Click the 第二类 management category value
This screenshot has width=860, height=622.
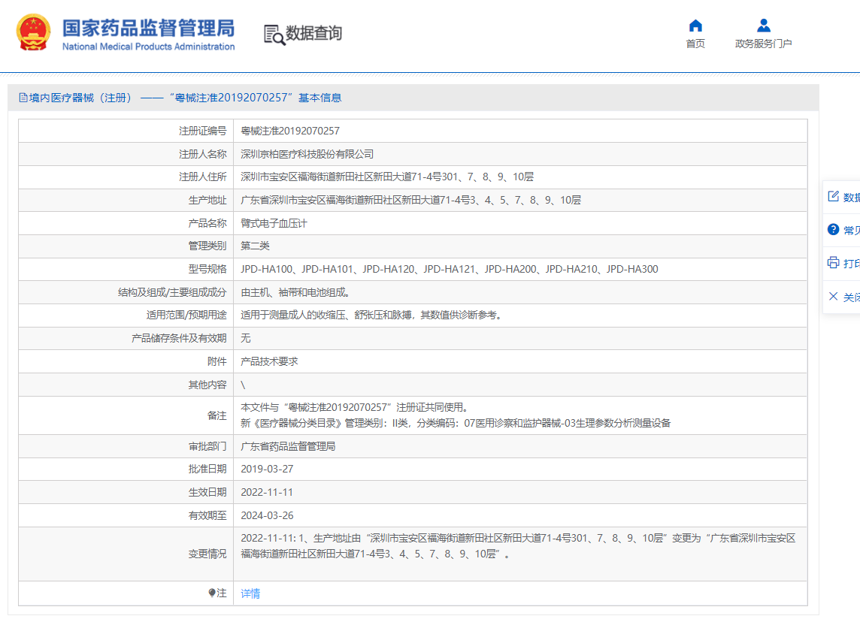(255, 246)
